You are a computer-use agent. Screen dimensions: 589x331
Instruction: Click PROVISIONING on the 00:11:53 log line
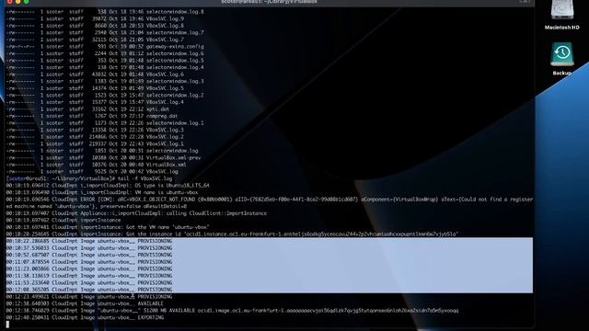pos(155,282)
